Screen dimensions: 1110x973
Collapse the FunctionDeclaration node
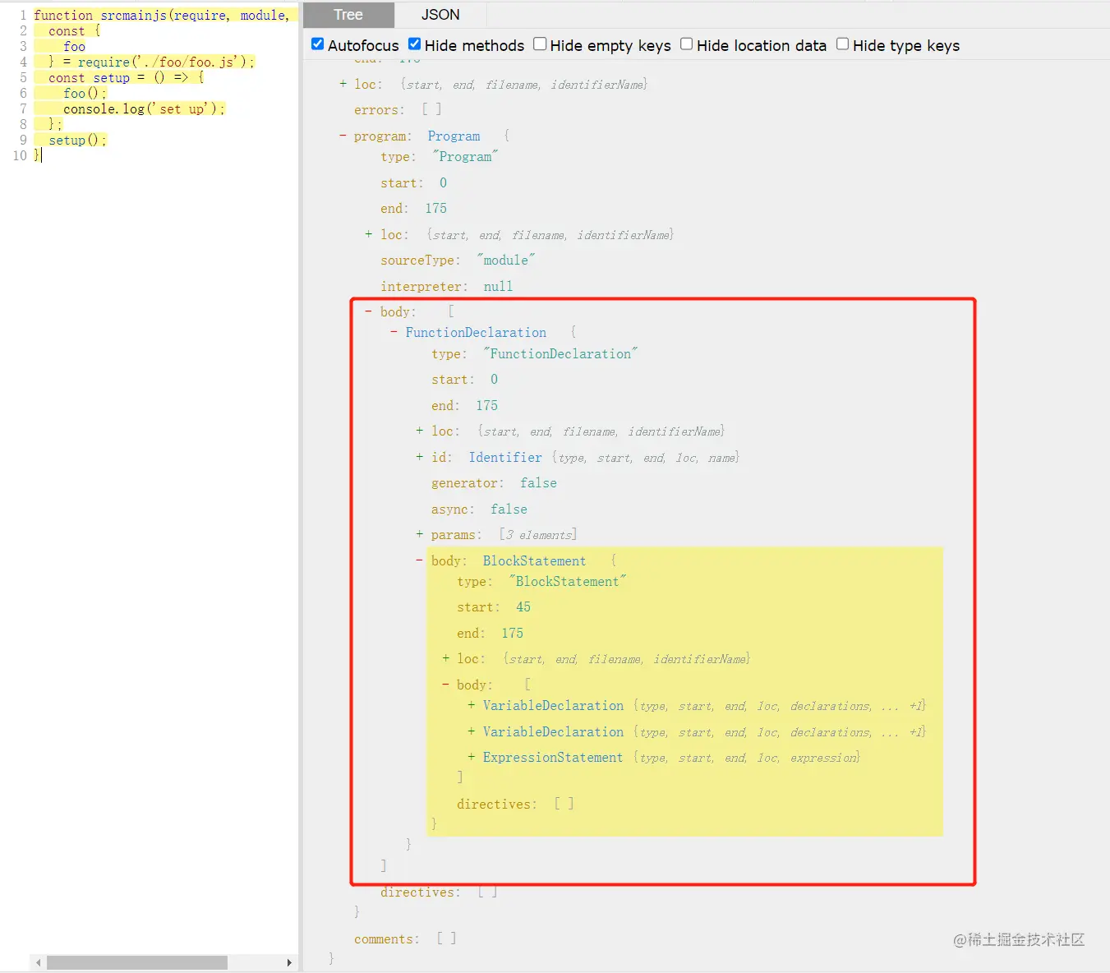(x=394, y=332)
